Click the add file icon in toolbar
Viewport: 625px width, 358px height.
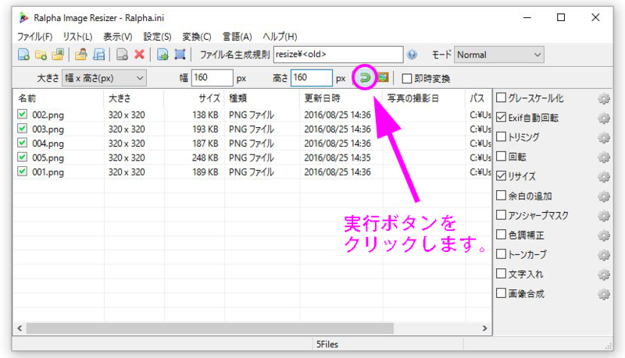pos(23,55)
